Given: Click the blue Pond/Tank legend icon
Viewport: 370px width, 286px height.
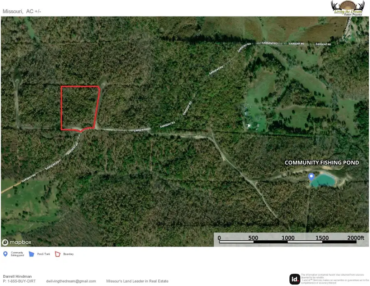Looking at the screenshot, I should pyautogui.click(x=32, y=254).
